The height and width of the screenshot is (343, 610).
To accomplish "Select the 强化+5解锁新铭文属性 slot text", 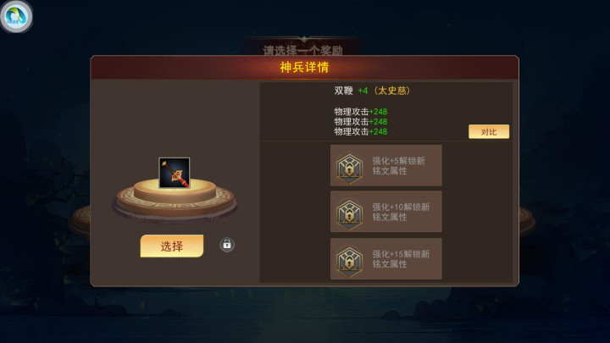I will [398, 166].
